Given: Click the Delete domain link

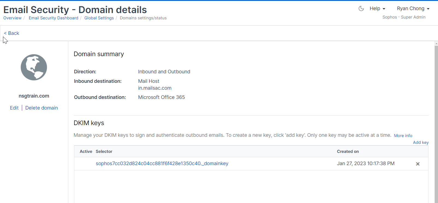Looking at the screenshot, I should pos(42,108).
